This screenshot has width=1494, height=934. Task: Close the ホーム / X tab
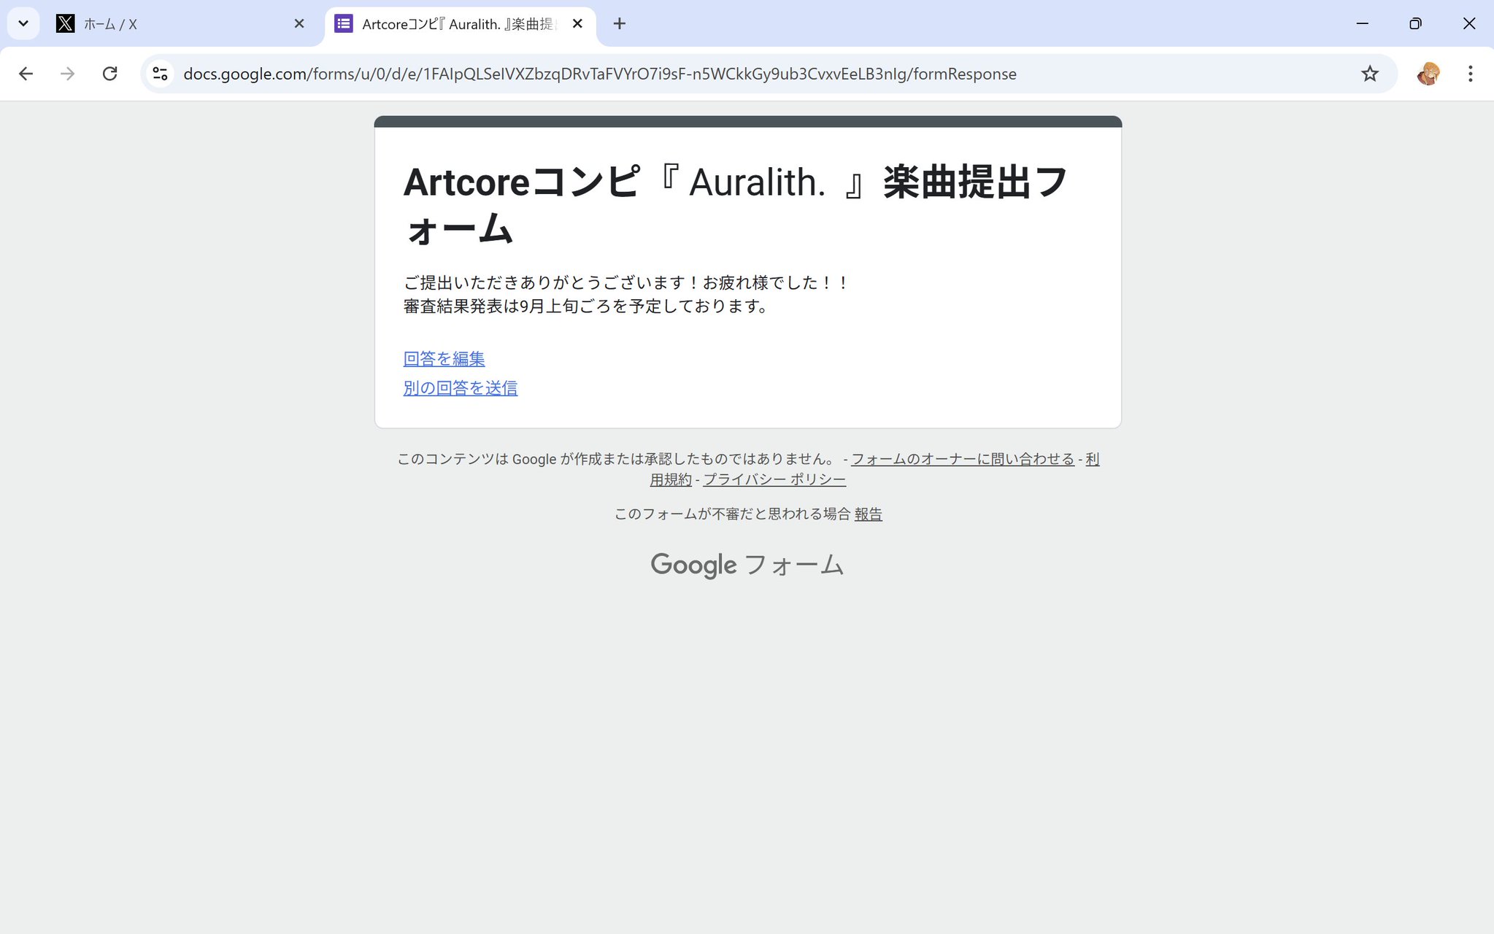point(299,24)
